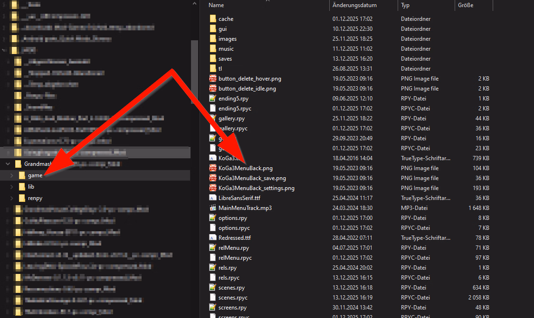This screenshot has height=318, width=534.
Task: Select the lib folder in the tree
Action: coord(31,187)
